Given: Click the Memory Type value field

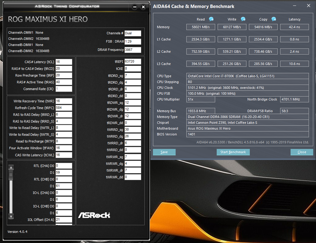Looking at the screenshot, I should pos(247,117).
